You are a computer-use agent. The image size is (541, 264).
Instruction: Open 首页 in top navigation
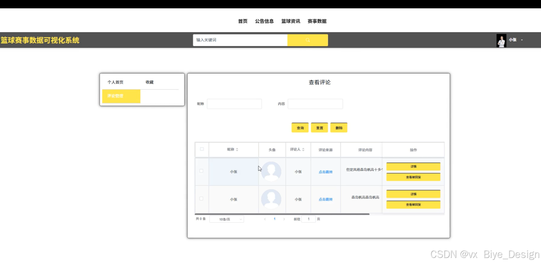click(243, 21)
